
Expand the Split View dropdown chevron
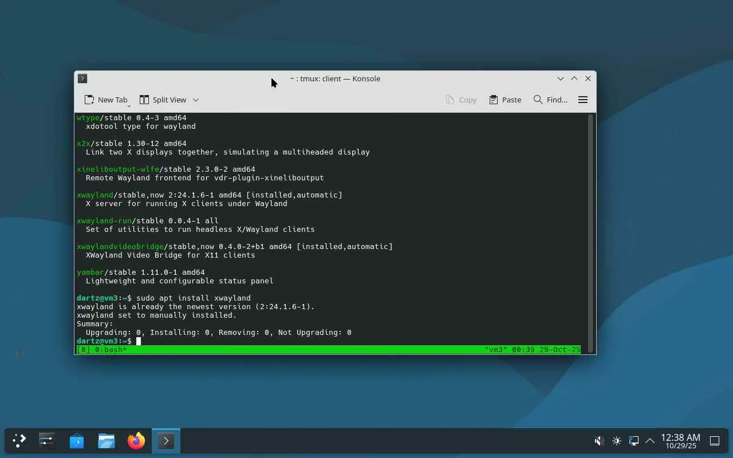[196, 100]
